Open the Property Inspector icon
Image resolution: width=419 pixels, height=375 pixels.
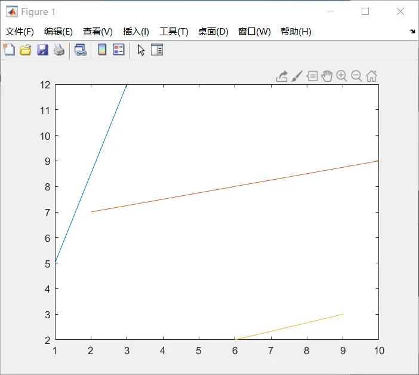click(x=157, y=50)
